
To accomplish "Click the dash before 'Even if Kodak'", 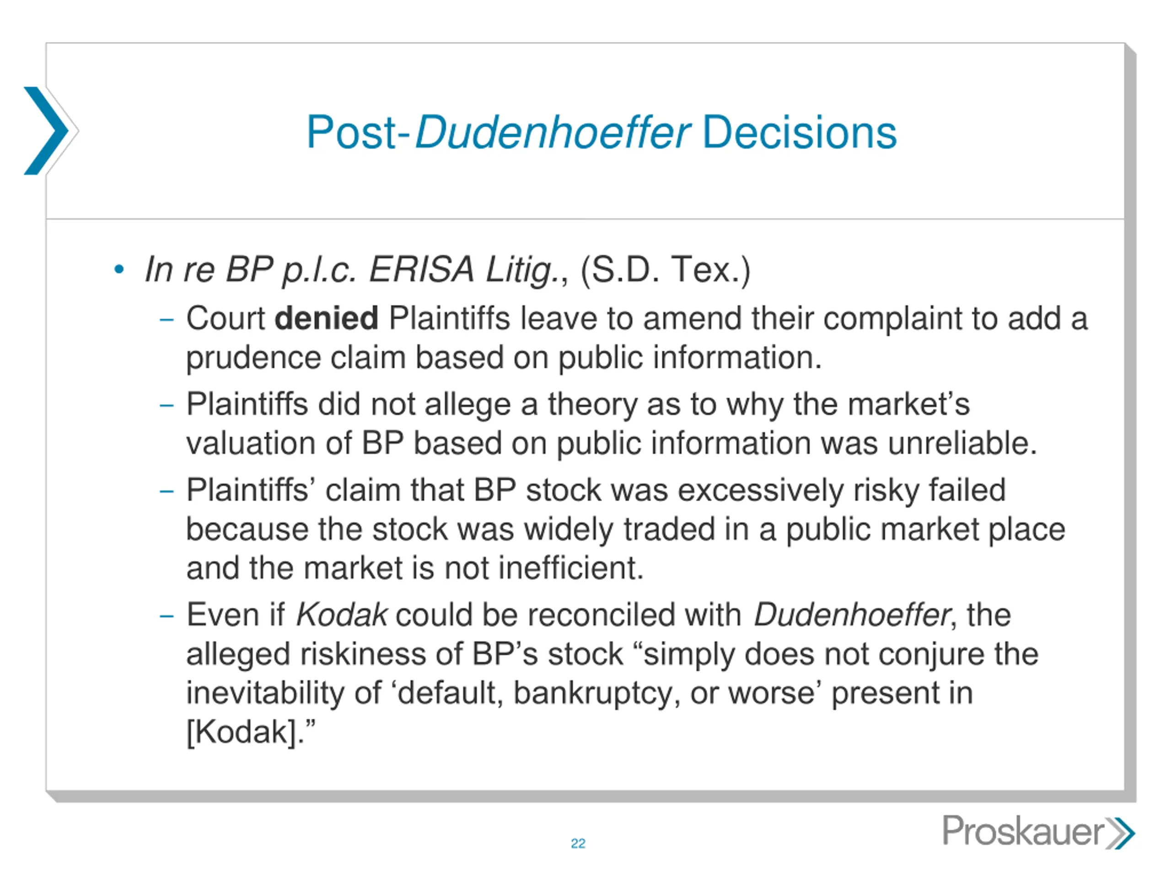I will (x=167, y=616).
